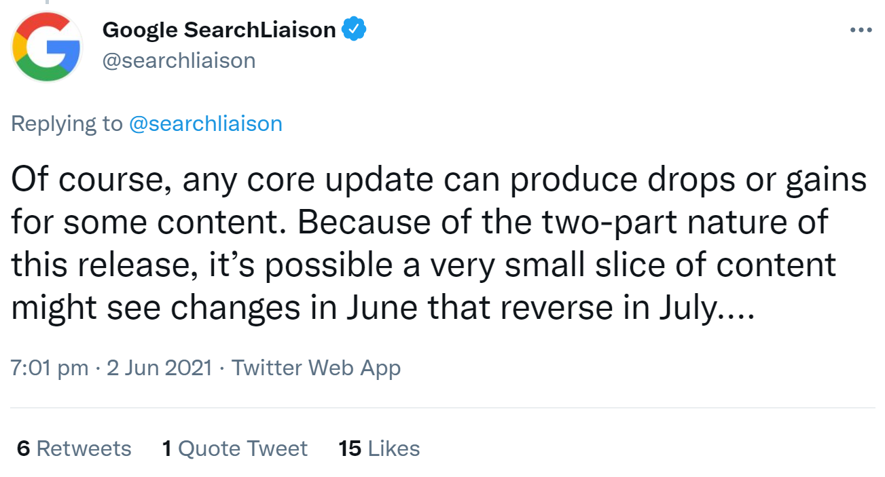The width and height of the screenshot is (885, 477).
Task: Open the Twitter Web App source link
Action: (x=316, y=367)
